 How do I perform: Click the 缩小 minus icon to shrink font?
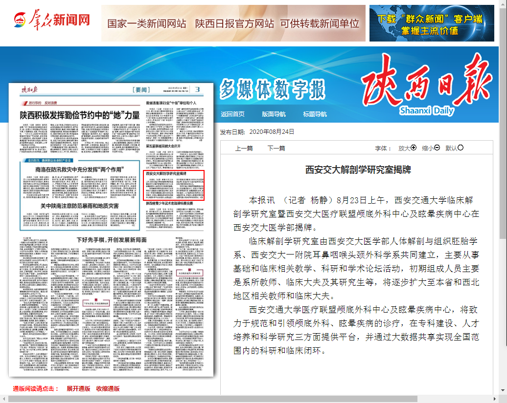(x=437, y=148)
